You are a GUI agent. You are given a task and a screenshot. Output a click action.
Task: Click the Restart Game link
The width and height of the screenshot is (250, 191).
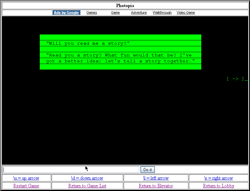[26, 185]
